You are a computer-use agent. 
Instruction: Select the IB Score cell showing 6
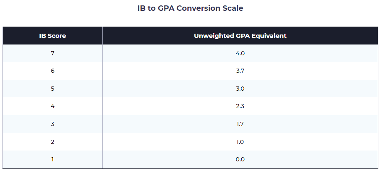tap(53, 71)
